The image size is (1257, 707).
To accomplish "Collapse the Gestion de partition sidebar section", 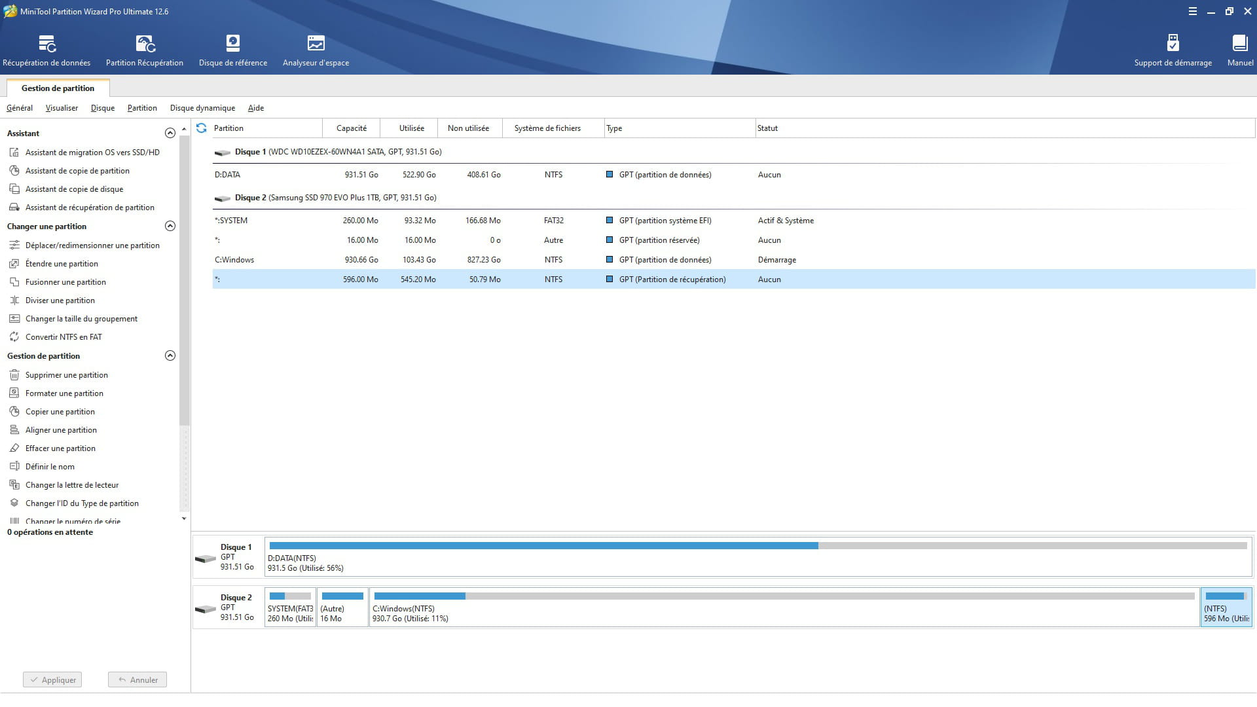I will click(x=170, y=356).
